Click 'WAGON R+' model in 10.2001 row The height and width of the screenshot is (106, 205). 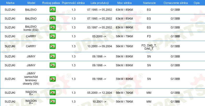click(x=31, y=102)
